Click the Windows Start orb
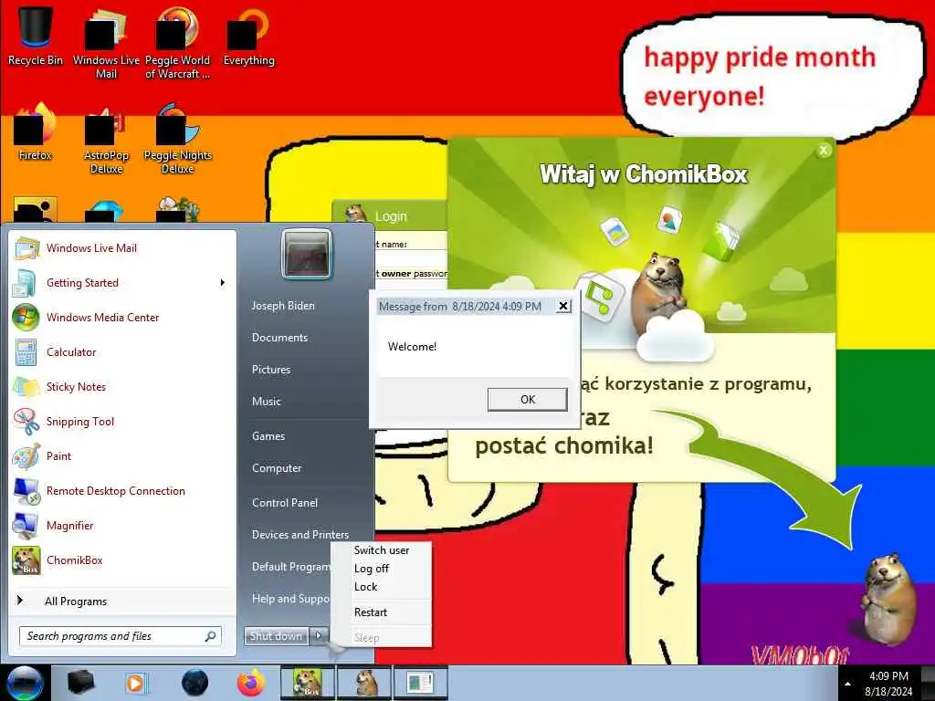This screenshot has height=701, width=935. (25, 683)
